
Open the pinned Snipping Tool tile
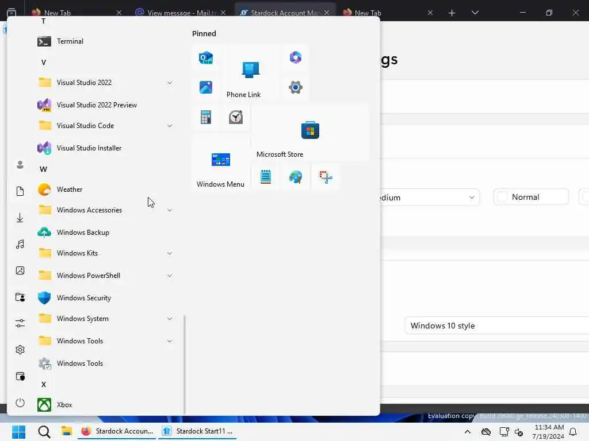(326, 177)
